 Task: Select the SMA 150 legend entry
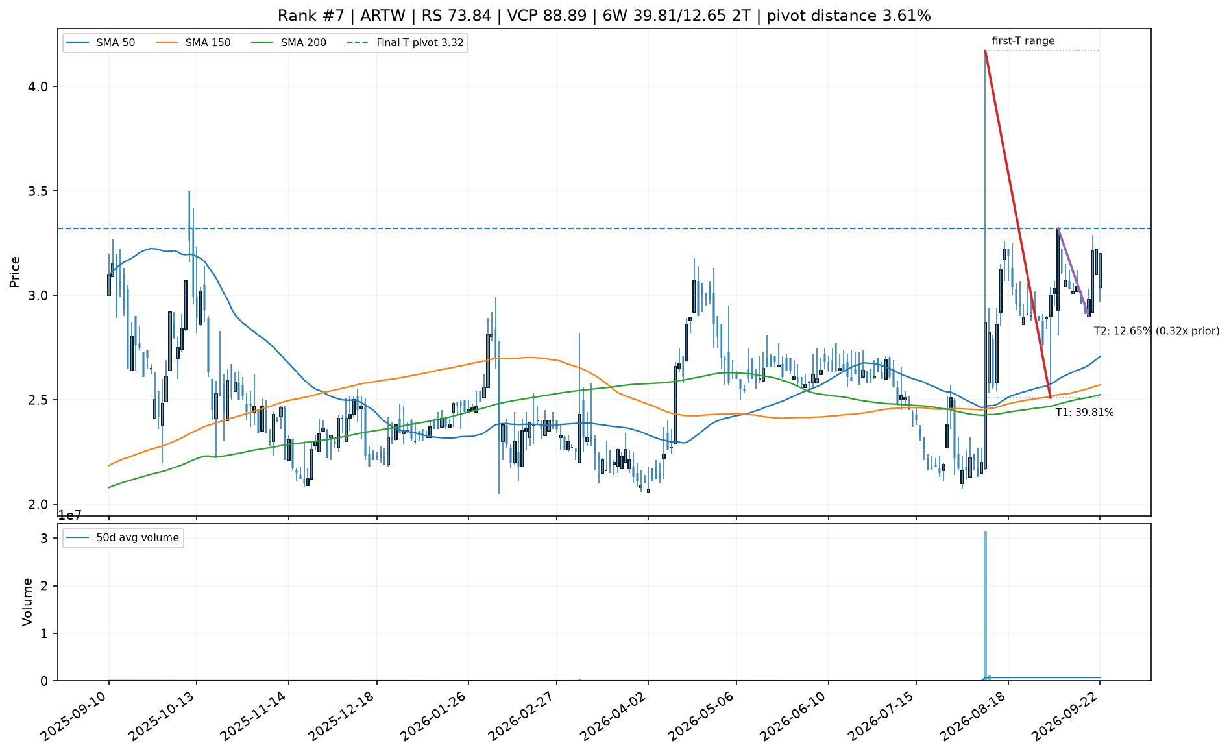click(194, 43)
